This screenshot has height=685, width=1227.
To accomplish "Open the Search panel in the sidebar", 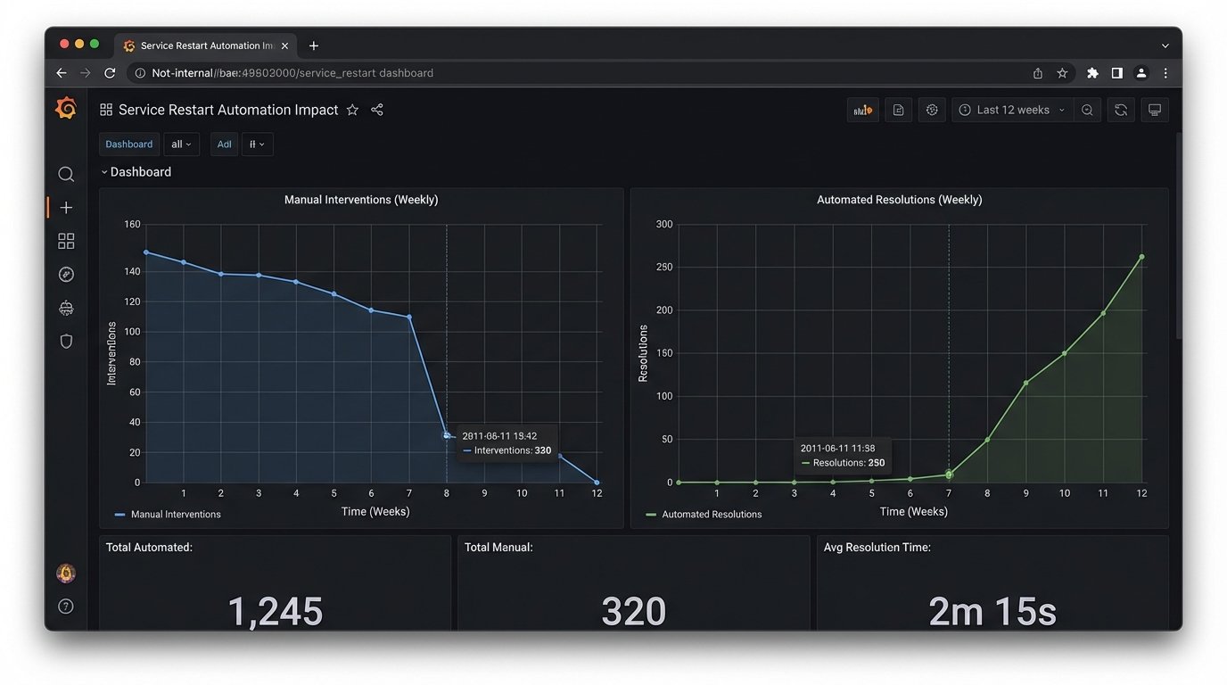I will pos(66,174).
